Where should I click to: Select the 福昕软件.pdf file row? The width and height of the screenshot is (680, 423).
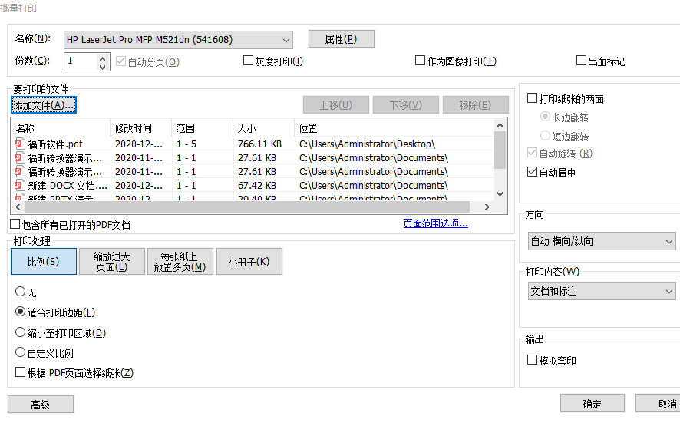tap(253, 144)
